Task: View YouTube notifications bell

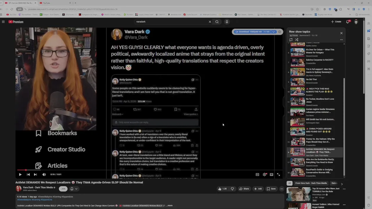Action: [x=348, y=22]
